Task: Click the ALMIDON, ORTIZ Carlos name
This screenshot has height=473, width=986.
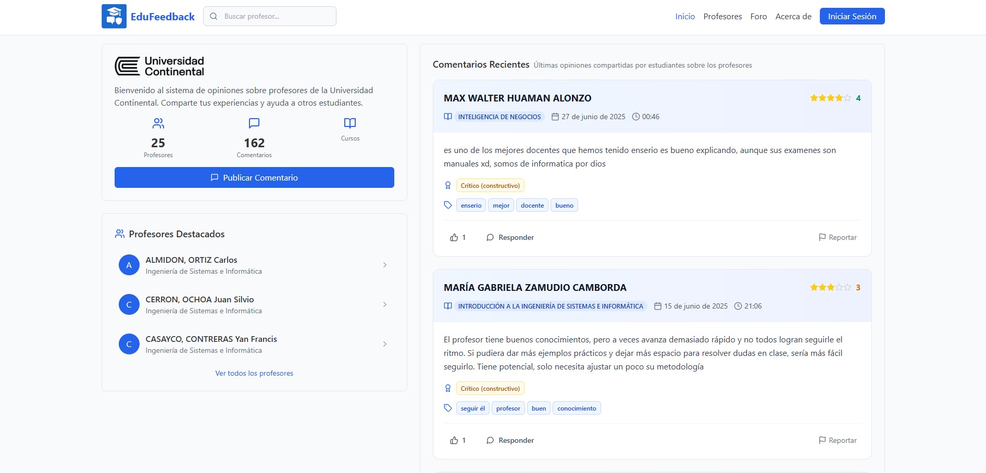Action: [191, 260]
